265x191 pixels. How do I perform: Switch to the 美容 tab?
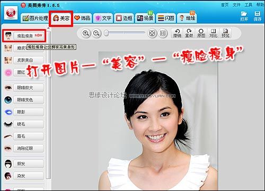coord(61,18)
